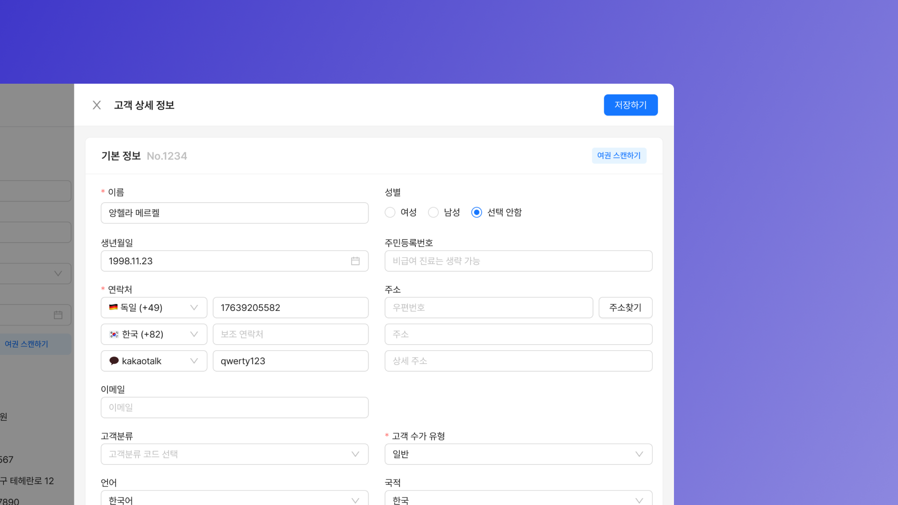The image size is (898, 505).
Task: Click the 저장하기 save button
Action: click(630, 105)
